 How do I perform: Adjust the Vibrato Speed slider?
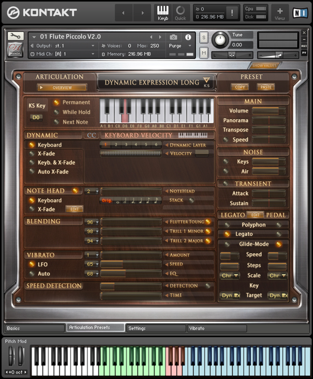click(x=131, y=264)
